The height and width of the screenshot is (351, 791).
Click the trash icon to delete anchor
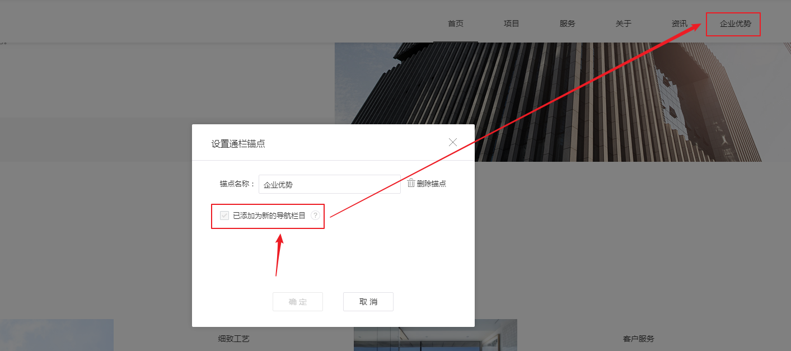[411, 183]
